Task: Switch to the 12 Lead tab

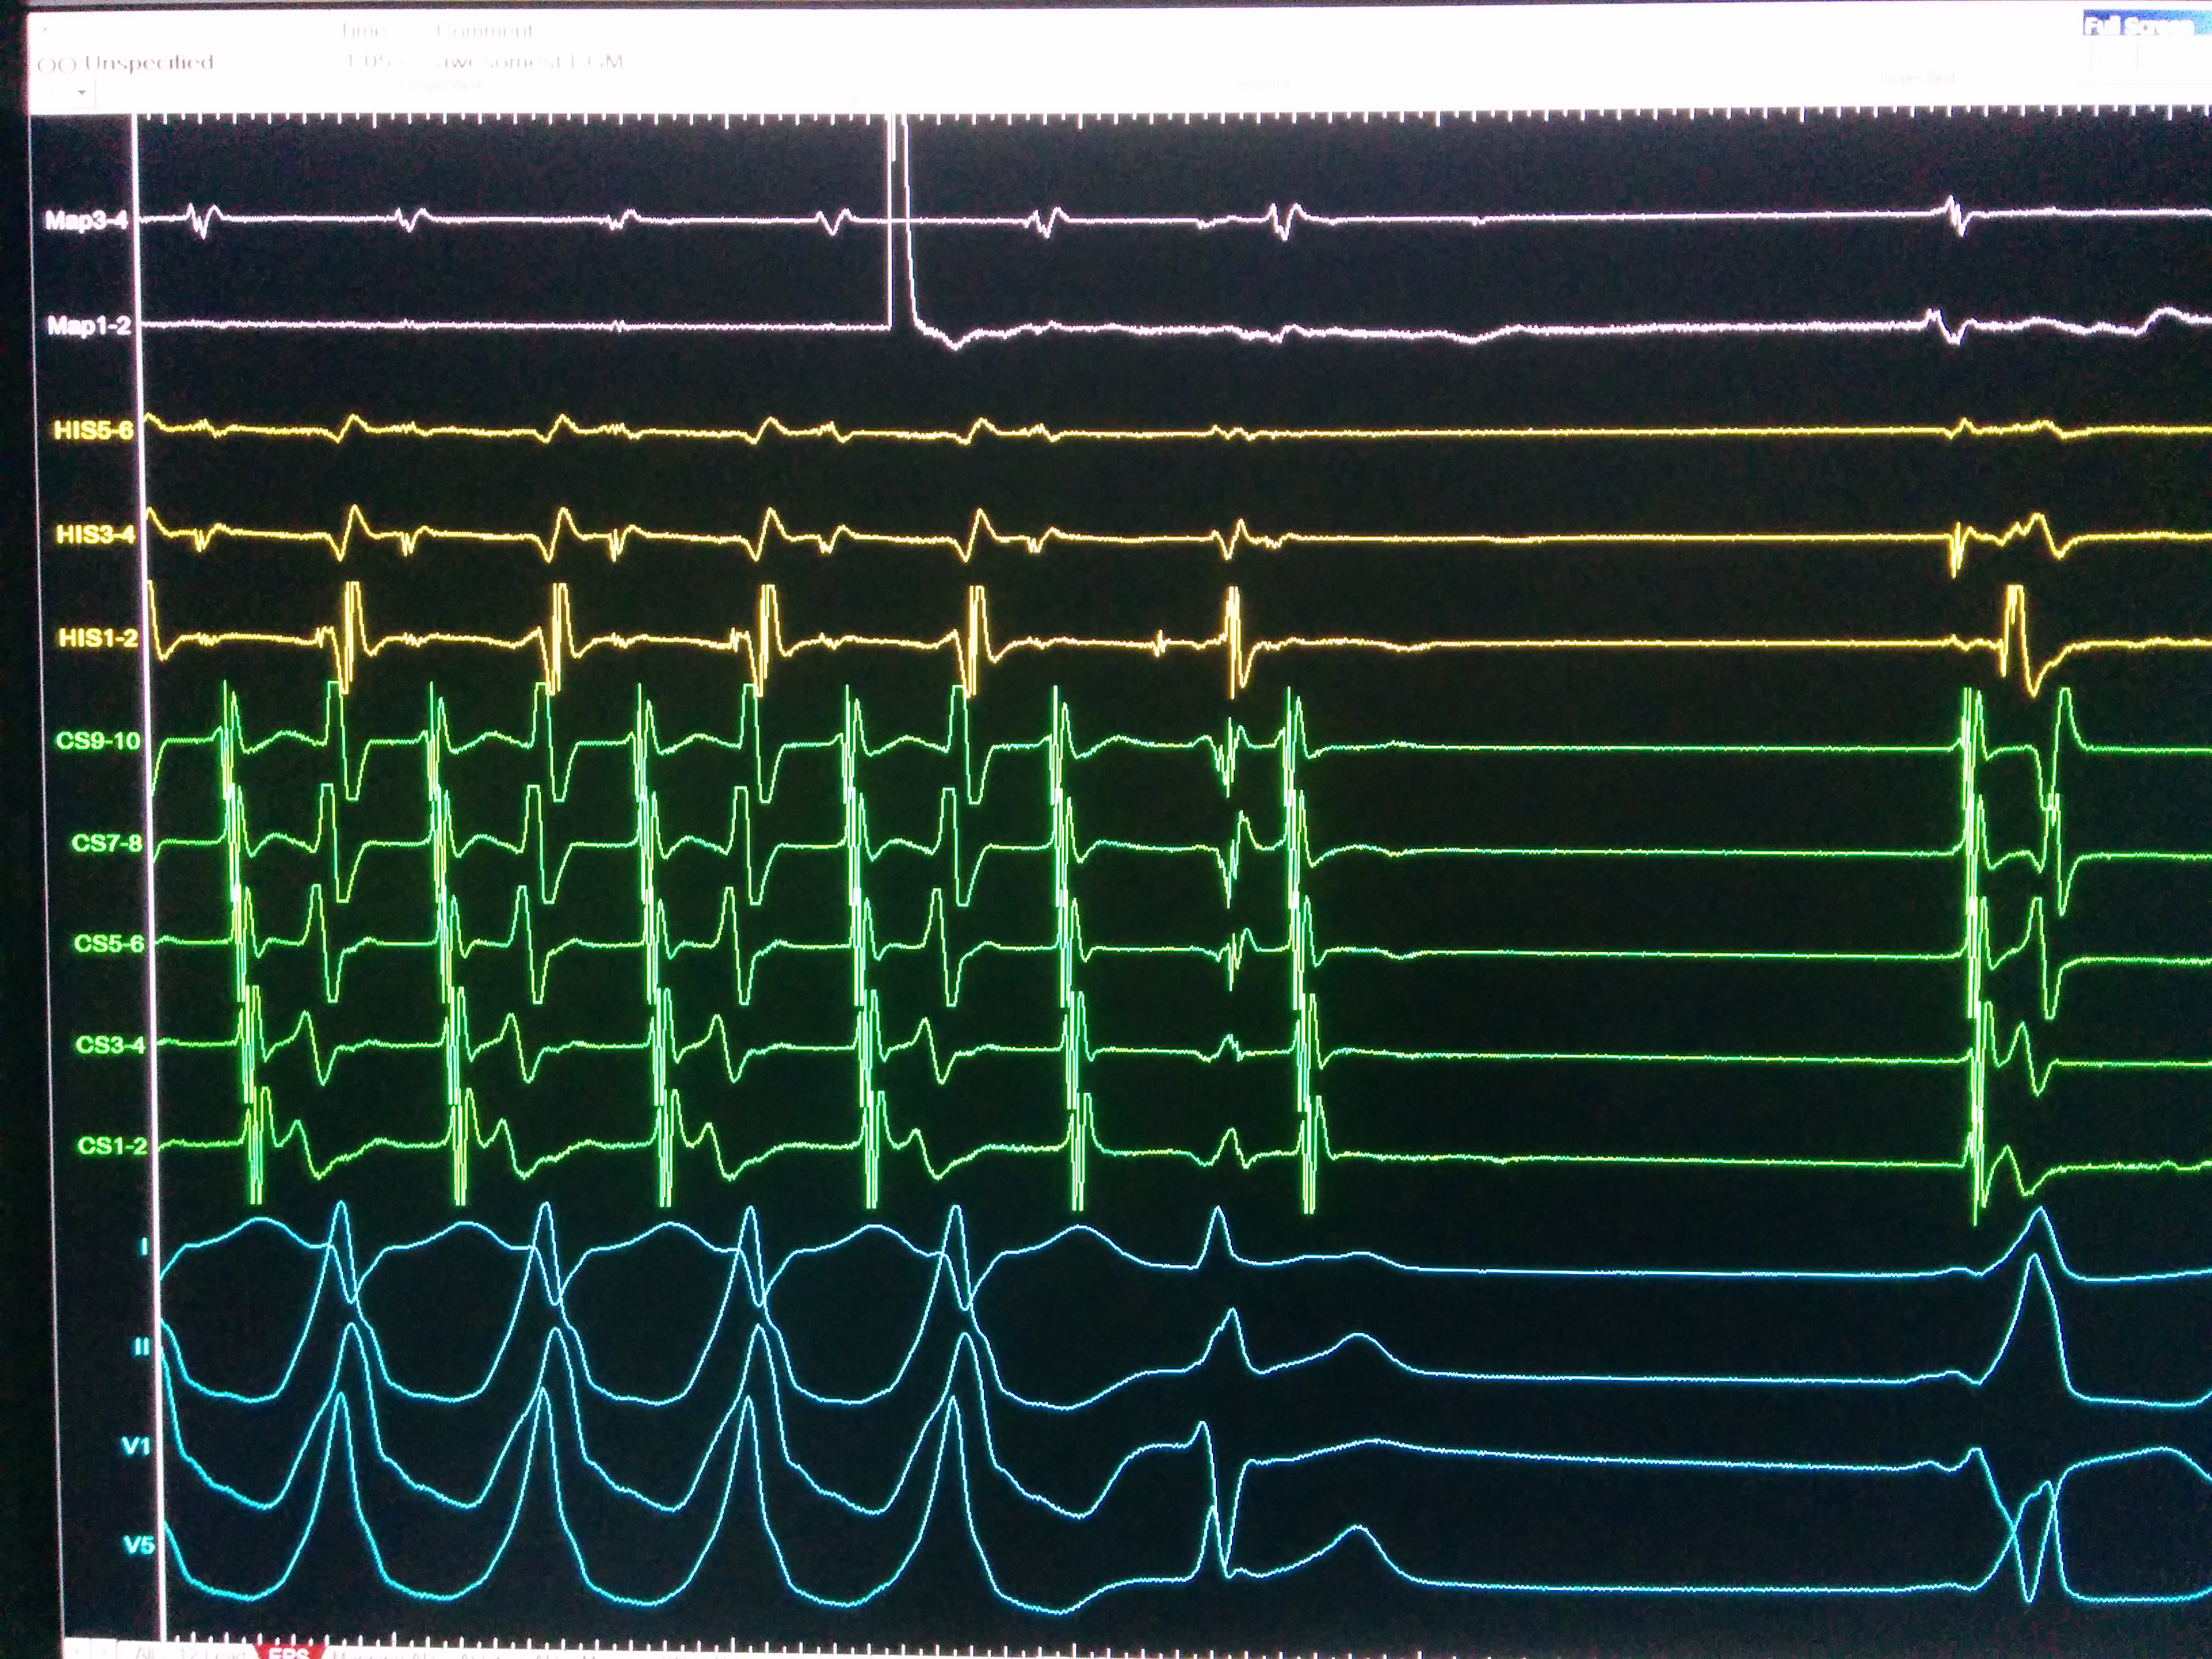Action: (212, 1654)
